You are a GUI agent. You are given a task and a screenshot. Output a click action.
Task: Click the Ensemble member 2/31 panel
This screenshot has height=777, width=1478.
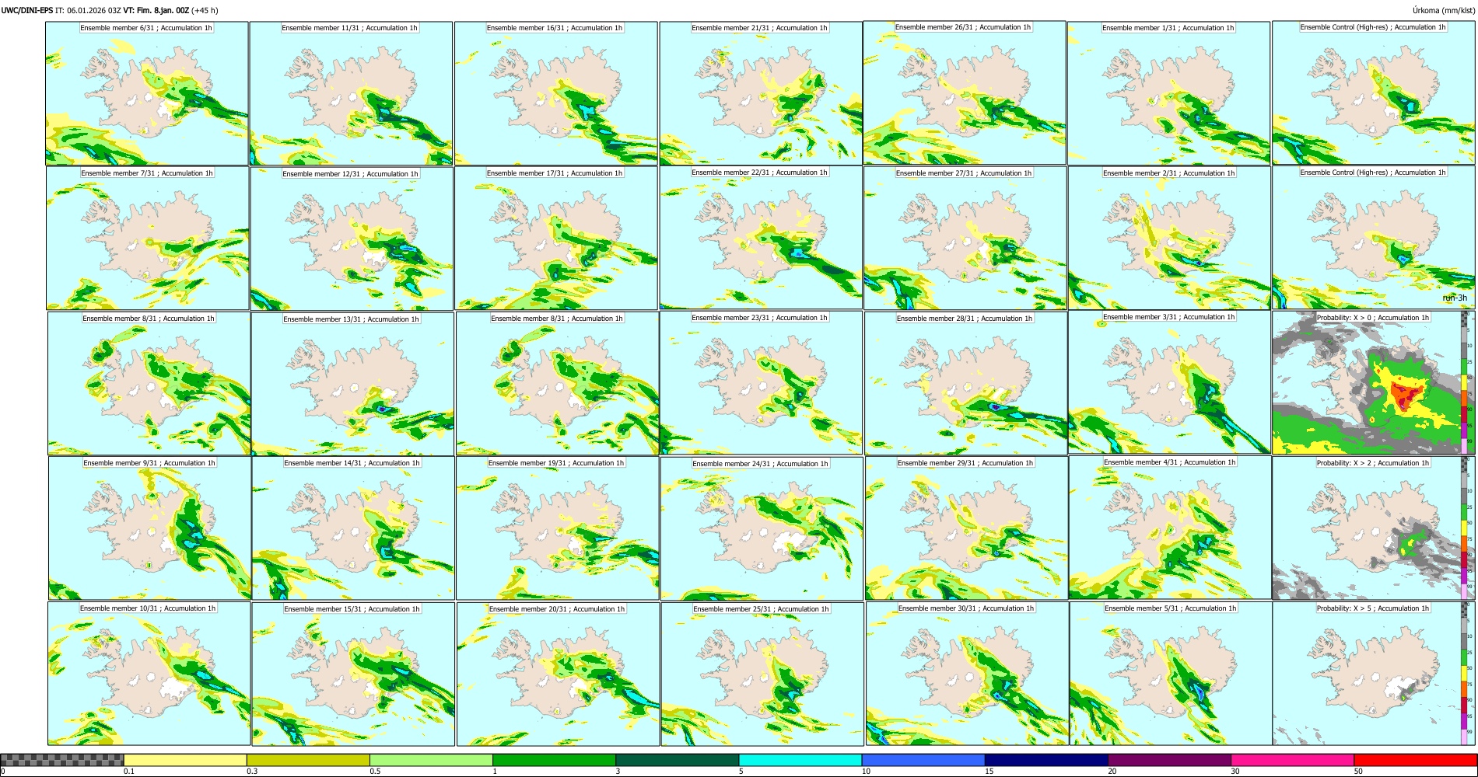1169,239
